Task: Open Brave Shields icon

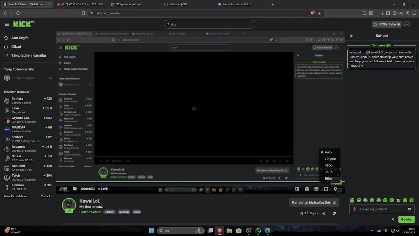Action: tap(313, 13)
